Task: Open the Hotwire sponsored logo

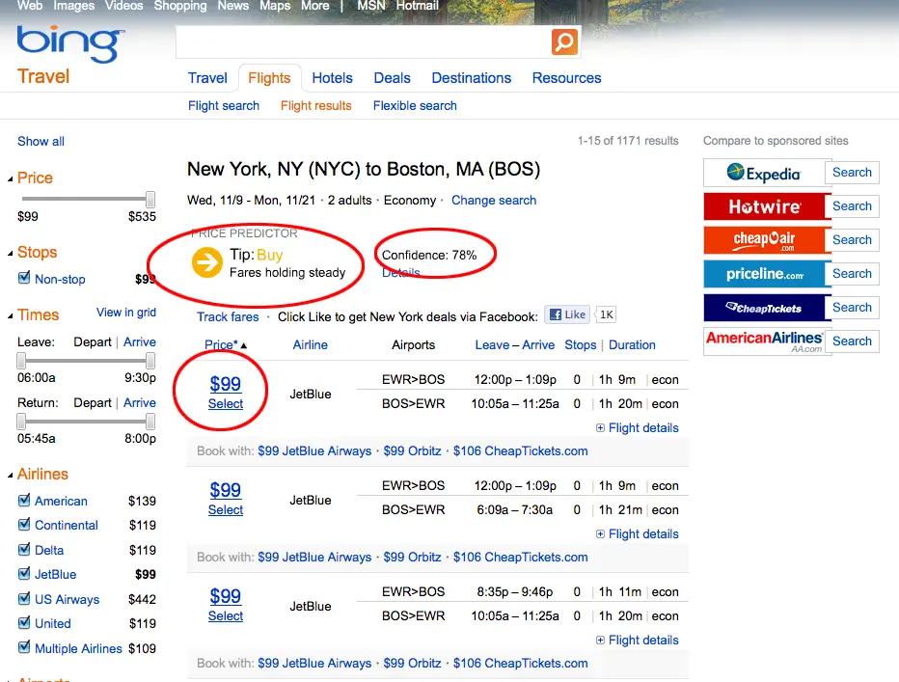Action: pos(764,206)
